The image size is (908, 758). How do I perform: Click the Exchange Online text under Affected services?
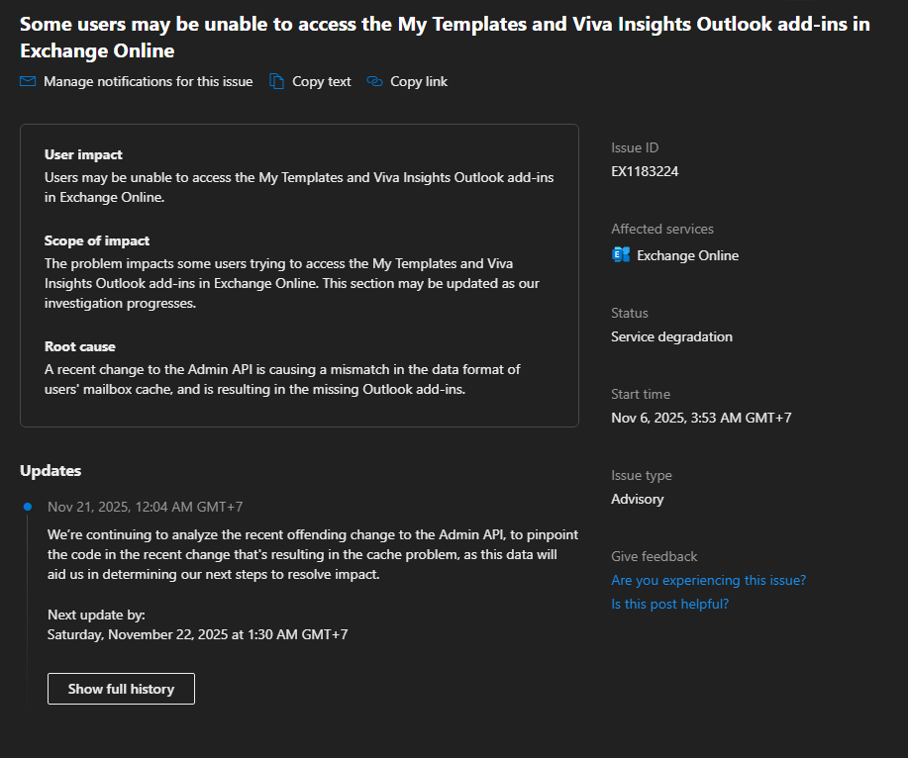click(687, 255)
